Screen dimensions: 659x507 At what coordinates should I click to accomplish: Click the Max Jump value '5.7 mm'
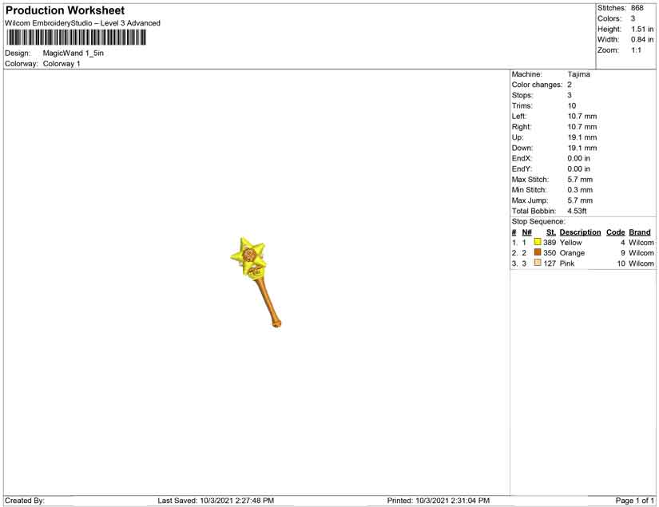pos(580,200)
